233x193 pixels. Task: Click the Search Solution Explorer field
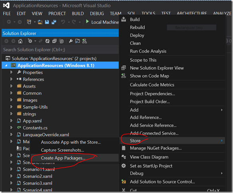tap(60, 49)
